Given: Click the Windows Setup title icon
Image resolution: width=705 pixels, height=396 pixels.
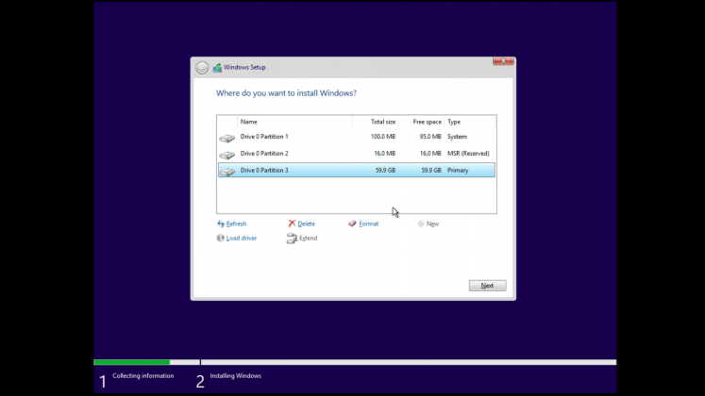Looking at the screenshot, I should (217, 67).
